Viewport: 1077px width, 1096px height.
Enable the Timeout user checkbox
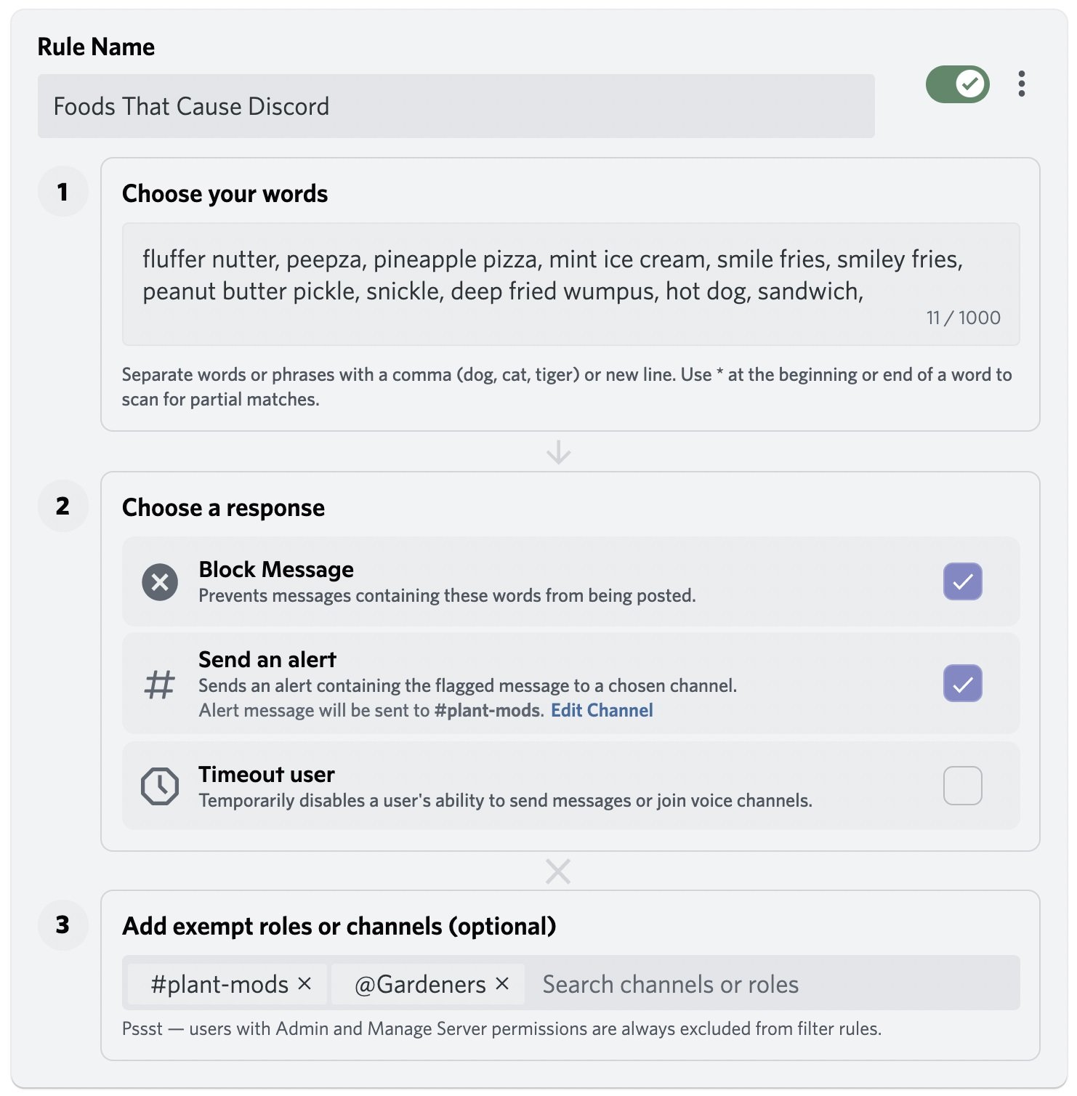[x=962, y=786]
